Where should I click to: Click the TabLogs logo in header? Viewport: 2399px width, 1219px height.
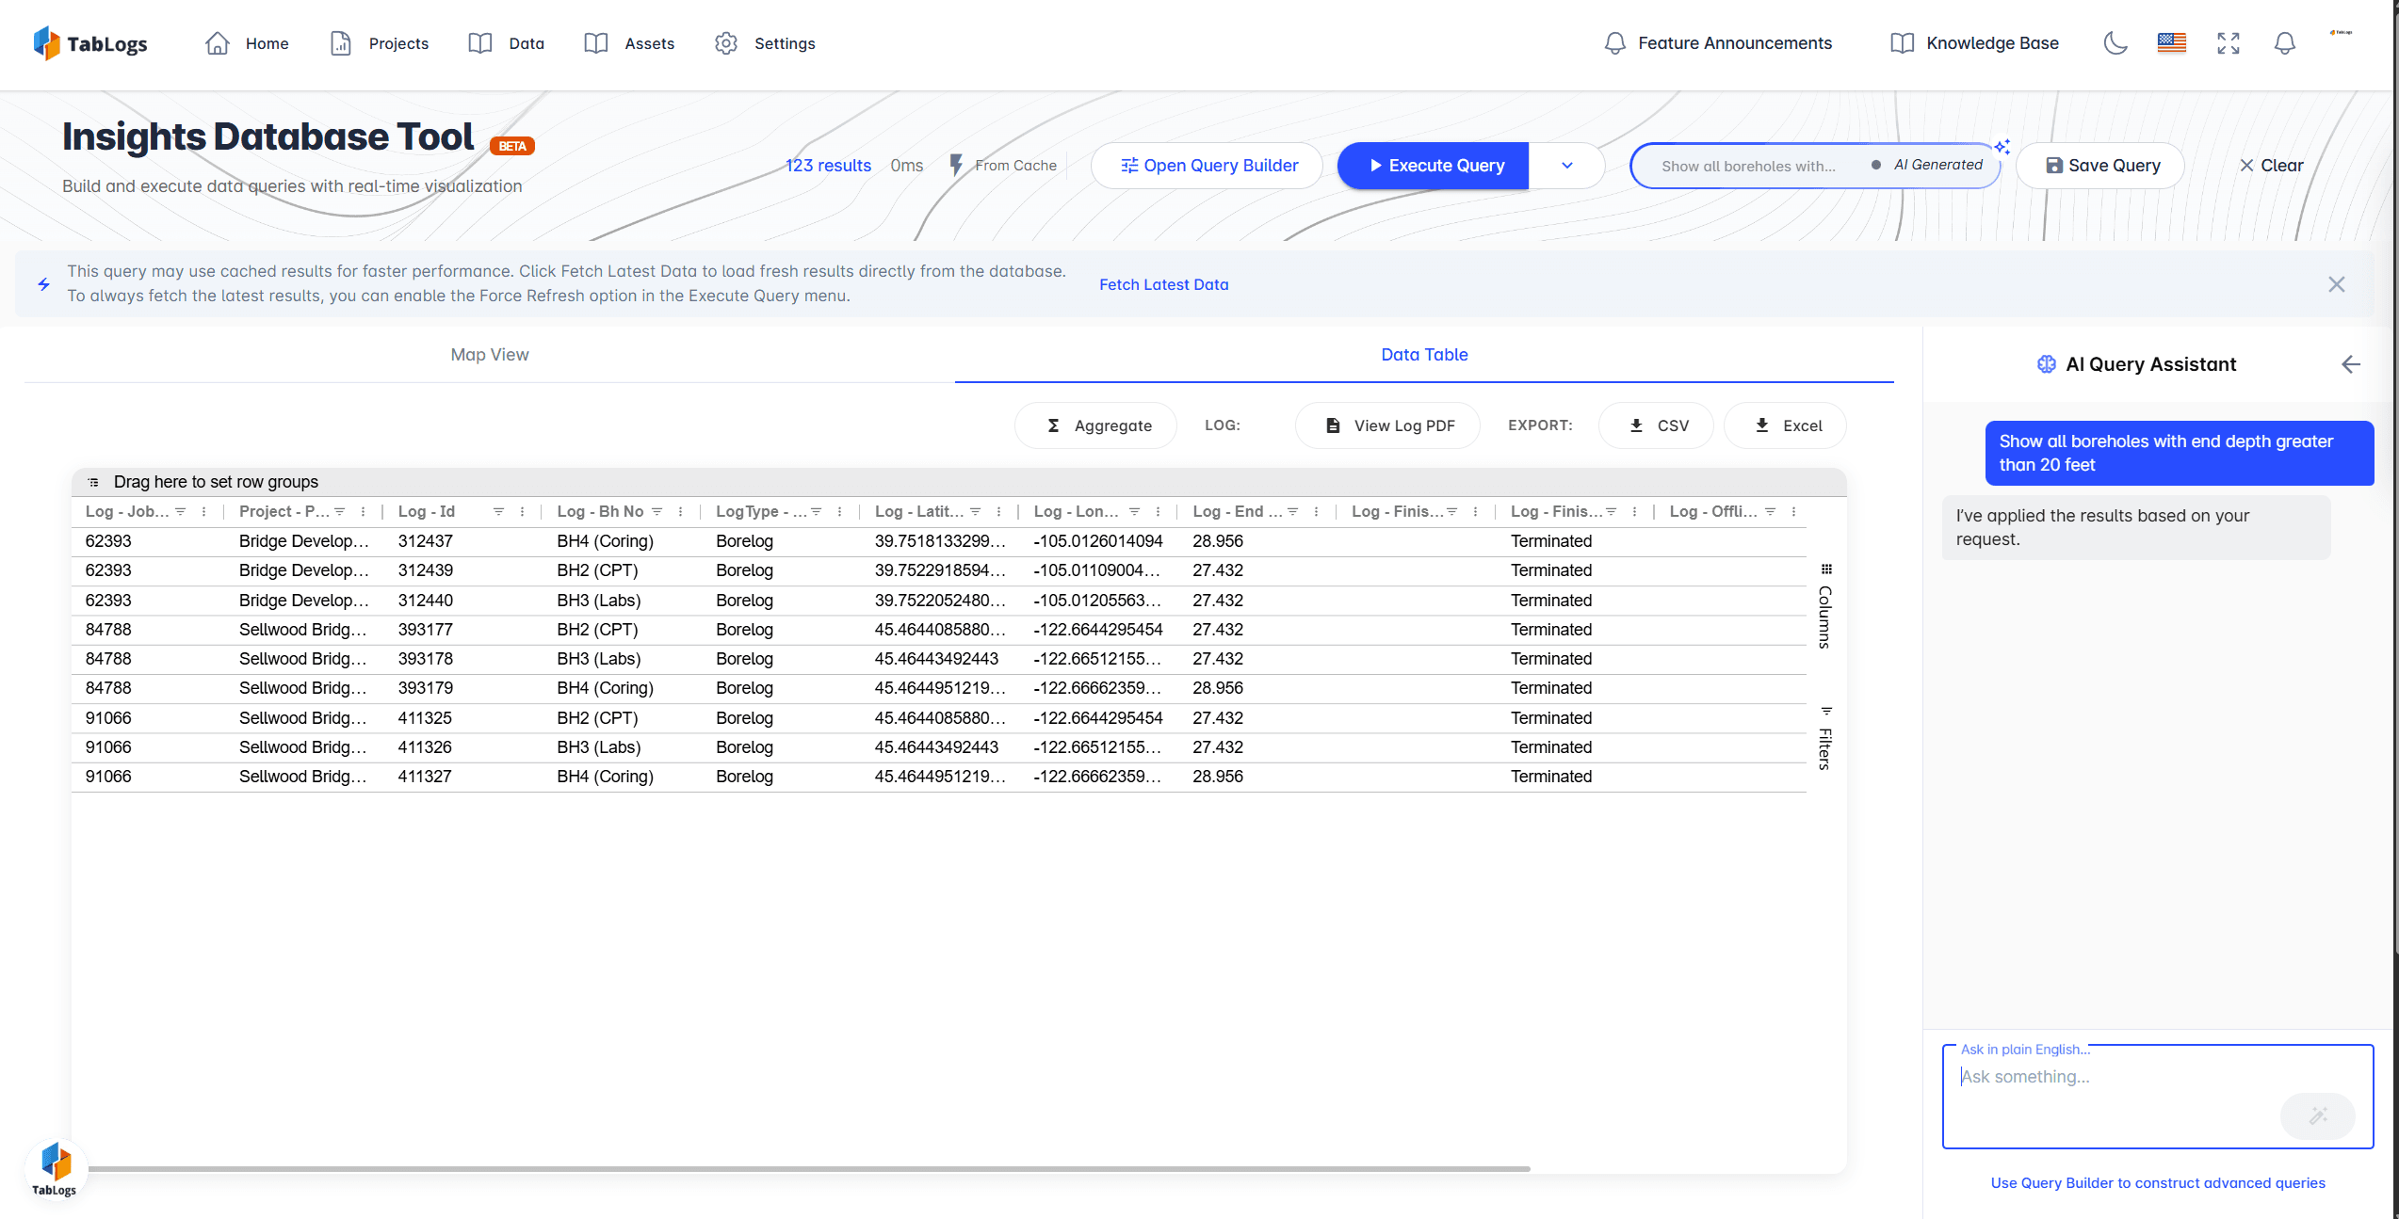pos(90,43)
